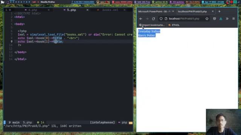Screen dimensions: 241x135
Task: Close the books.xml editor tab
Action: point(125,10)
